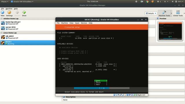This screenshot has height=104, width=185.
Task: Click the home-lap-win-pc1 machine icon
Action: click(x=3, y=23)
